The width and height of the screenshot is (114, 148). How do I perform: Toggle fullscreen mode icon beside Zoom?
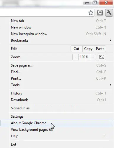102,57
